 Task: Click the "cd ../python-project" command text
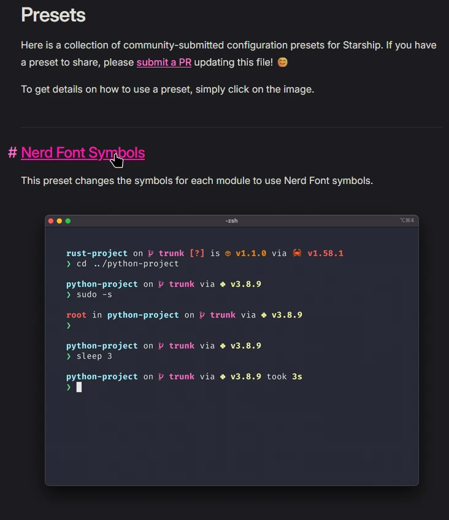point(128,264)
